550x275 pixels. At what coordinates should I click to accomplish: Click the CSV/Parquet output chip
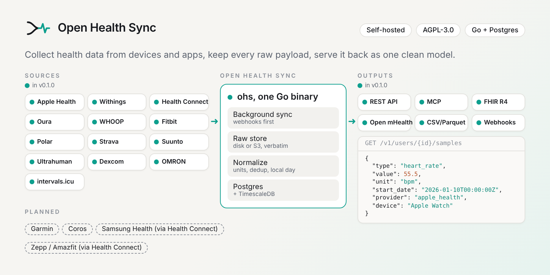click(x=441, y=123)
